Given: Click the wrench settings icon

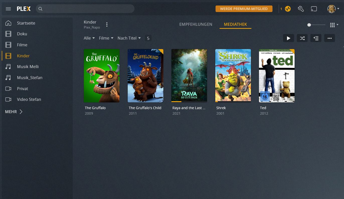Looking at the screenshot, I should 301,9.
